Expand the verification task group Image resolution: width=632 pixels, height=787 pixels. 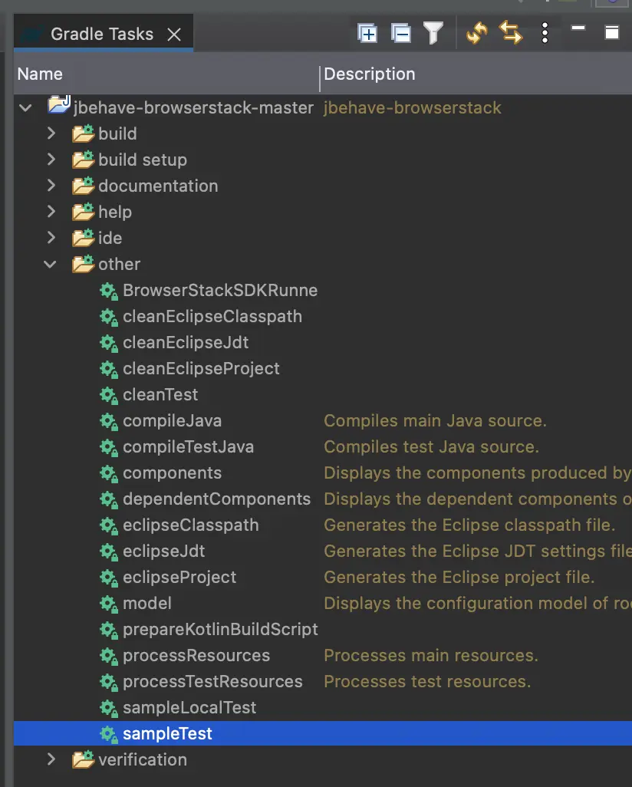tap(51, 759)
